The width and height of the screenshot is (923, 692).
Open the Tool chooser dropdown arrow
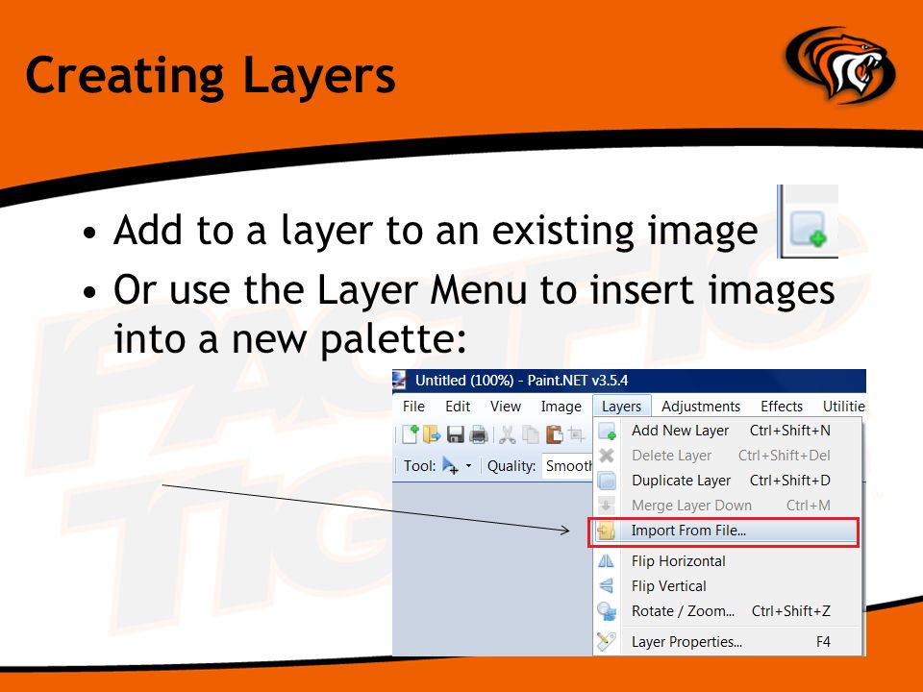468,465
